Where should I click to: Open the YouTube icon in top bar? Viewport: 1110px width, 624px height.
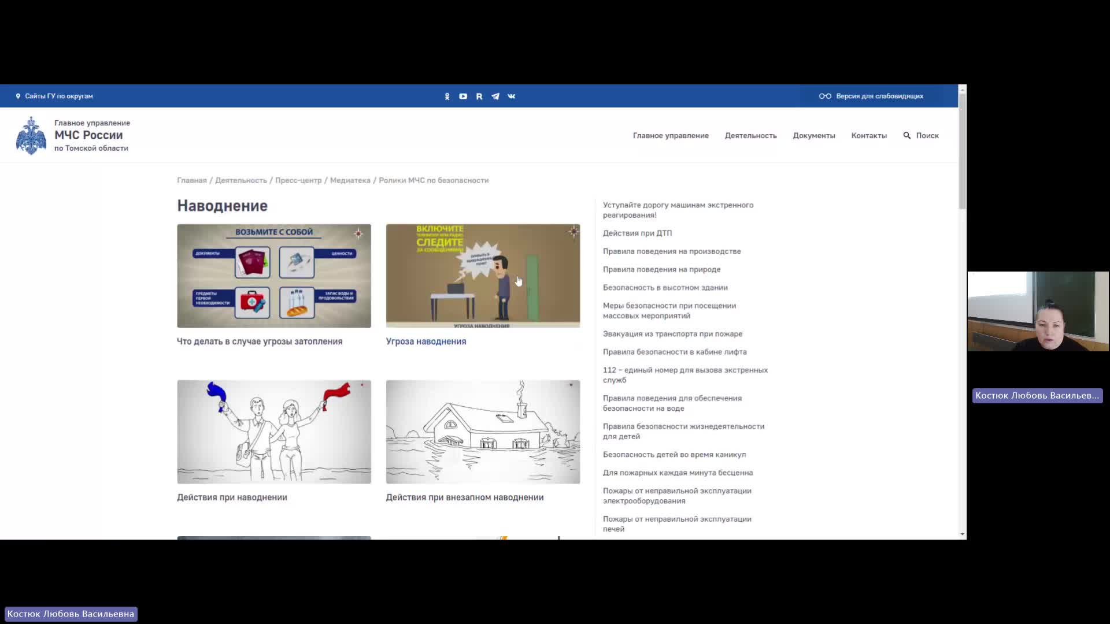click(463, 96)
